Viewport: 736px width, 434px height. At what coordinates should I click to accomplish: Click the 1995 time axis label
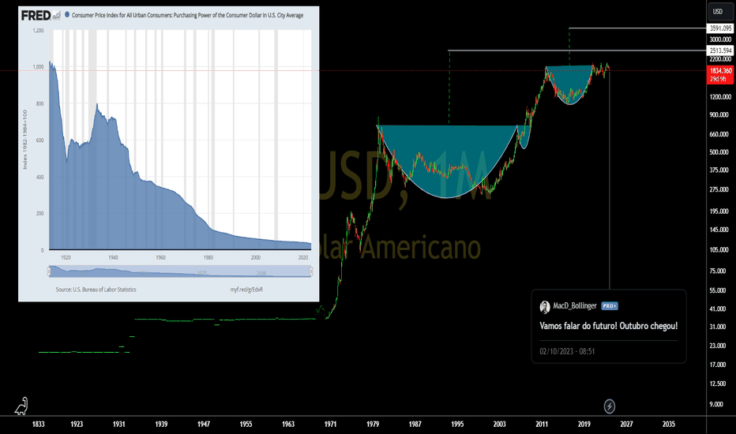tap(457, 425)
